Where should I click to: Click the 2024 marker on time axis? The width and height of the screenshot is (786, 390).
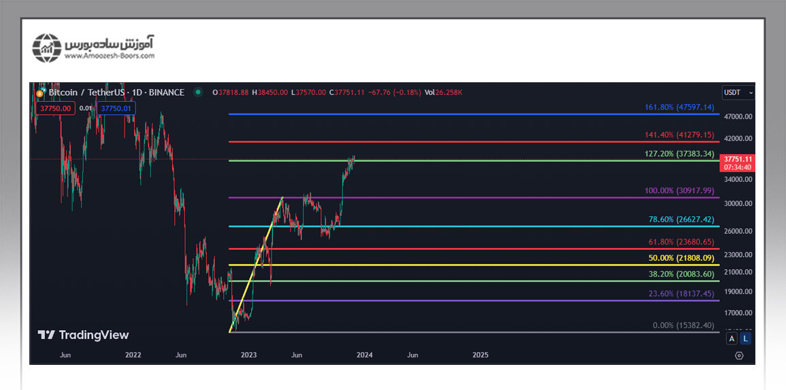(365, 355)
